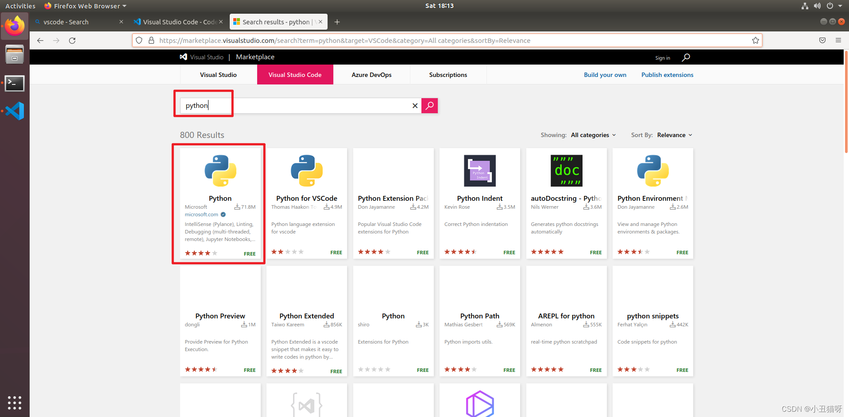Go forward in browser history

point(56,40)
